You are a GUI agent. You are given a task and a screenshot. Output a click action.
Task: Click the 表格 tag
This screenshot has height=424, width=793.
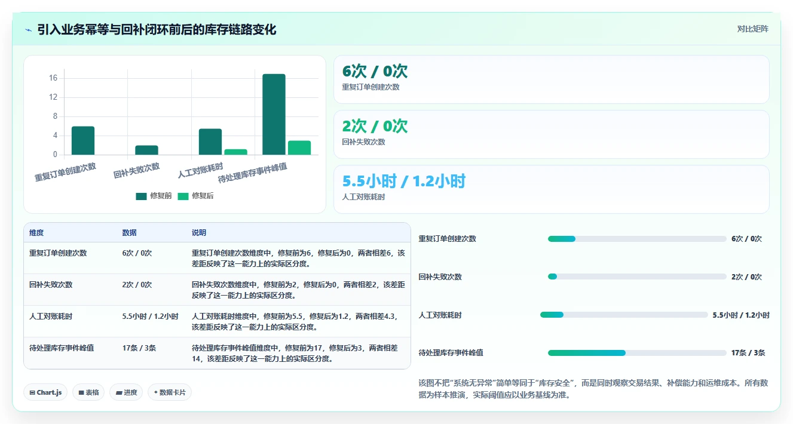pyautogui.click(x=88, y=392)
